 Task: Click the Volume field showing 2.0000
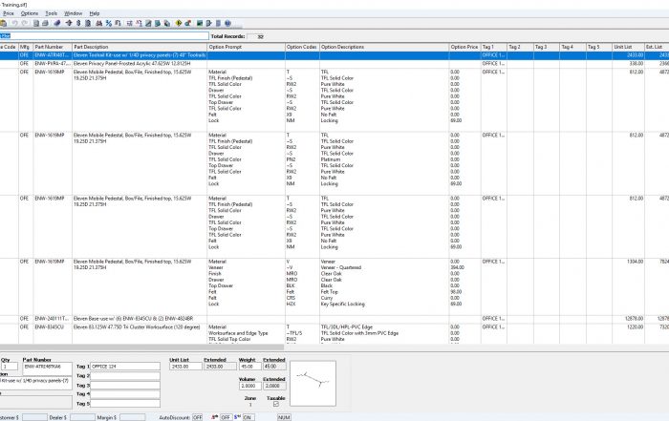[249, 386]
